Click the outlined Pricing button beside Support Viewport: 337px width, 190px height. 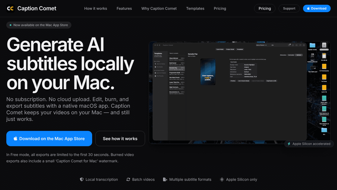(x=265, y=8)
